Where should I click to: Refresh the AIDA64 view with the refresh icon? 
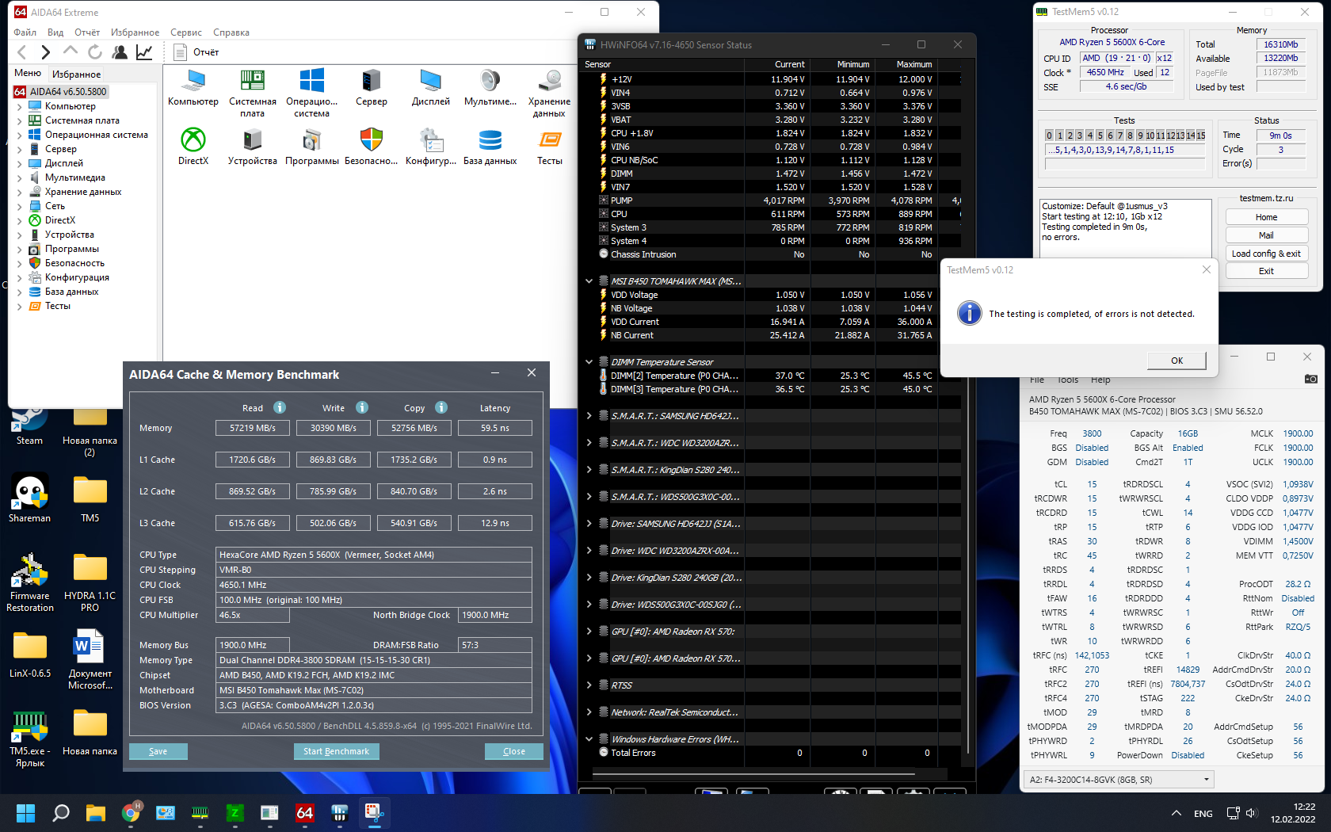click(x=95, y=52)
